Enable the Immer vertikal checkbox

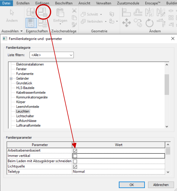(x=75, y=156)
